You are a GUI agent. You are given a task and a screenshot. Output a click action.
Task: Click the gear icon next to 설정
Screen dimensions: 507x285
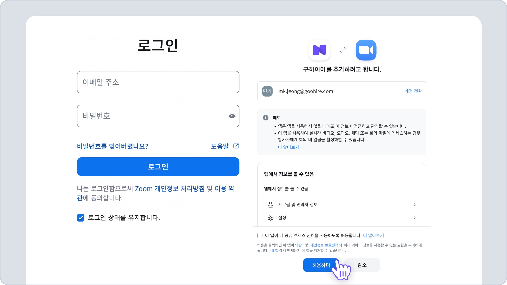pyautogui.click(x=270, y=218)
